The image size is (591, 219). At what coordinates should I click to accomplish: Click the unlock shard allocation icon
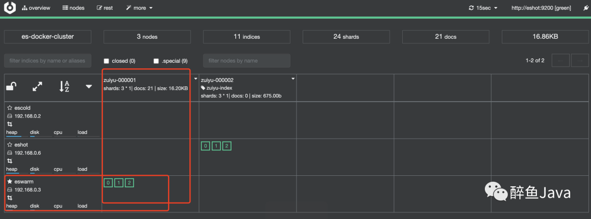[x=11, y=87]
